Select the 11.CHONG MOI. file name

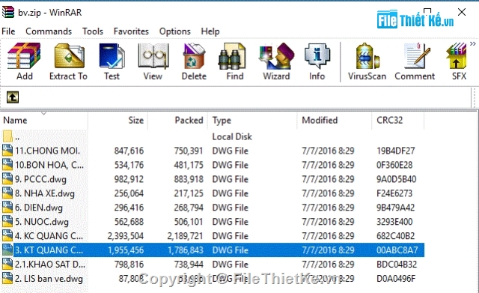[47, 151]
